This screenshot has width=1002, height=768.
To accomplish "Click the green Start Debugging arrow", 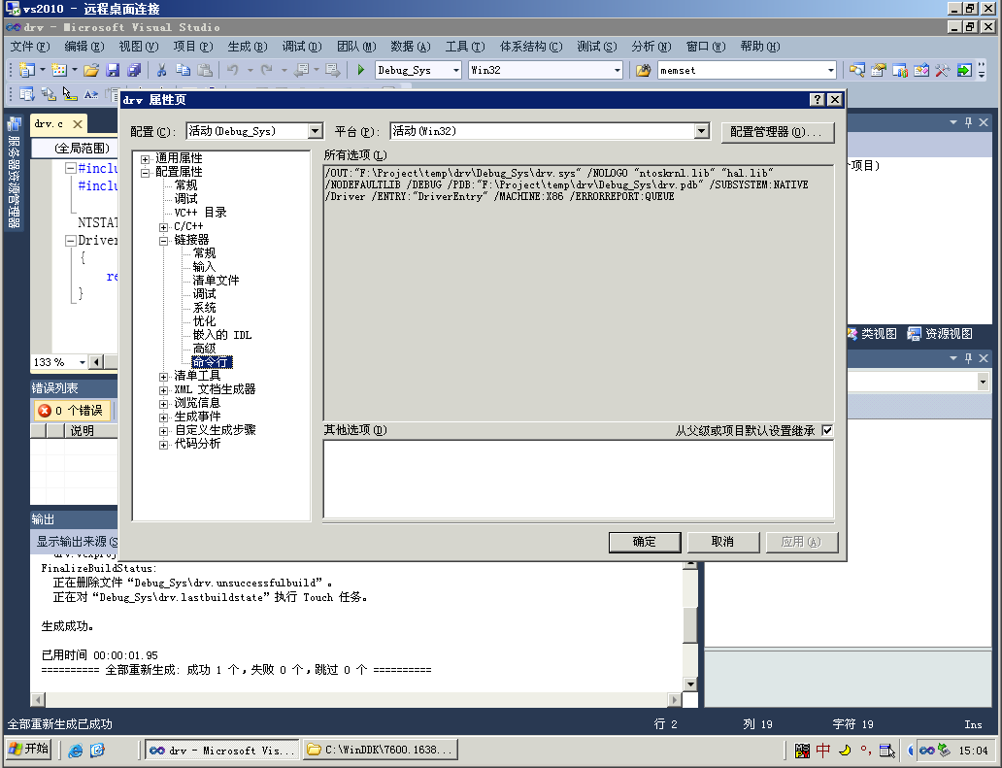I will point(361,70).
